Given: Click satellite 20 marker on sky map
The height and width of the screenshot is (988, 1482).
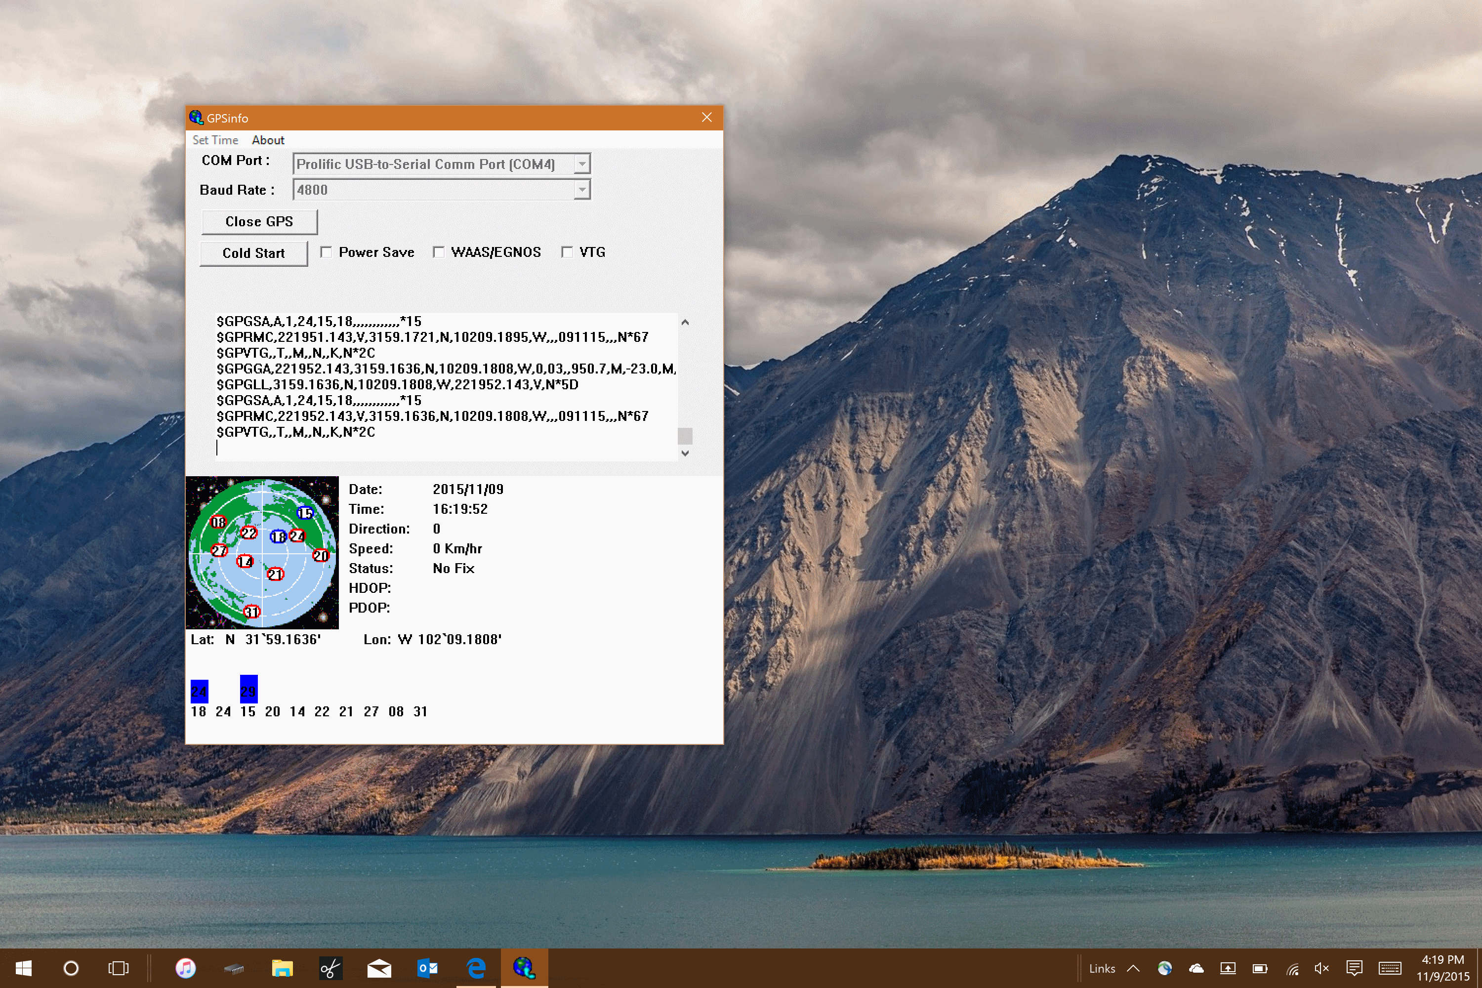Looking at the screenshot, I should tap(321, 555).
